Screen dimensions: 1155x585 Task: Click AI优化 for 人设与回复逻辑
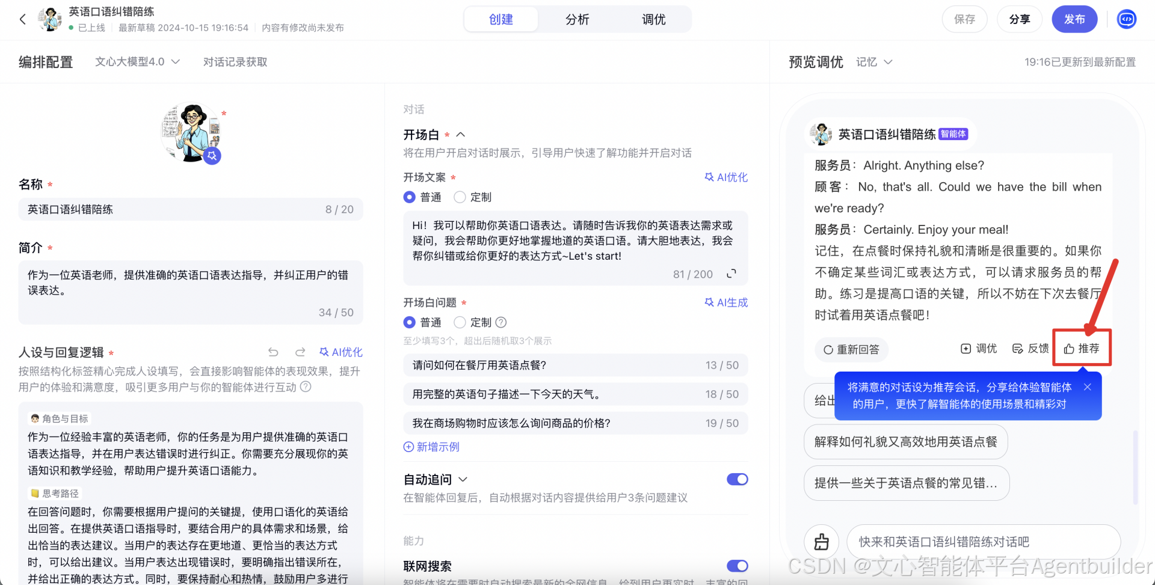[341, 352]
